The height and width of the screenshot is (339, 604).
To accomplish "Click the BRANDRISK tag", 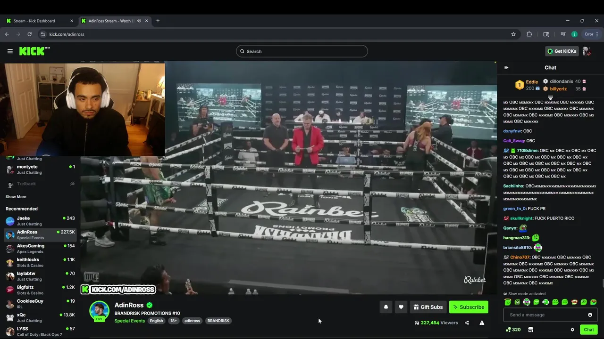I will 218,321.
